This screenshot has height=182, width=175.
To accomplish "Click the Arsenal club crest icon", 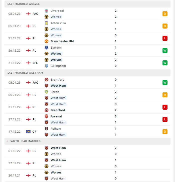I will pos(46,116).
